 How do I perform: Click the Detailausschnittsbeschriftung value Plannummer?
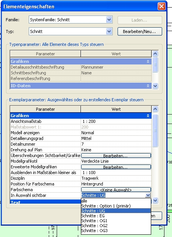(116, 67)
